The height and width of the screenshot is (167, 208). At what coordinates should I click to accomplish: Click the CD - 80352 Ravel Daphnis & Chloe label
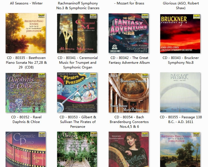(26, 119)
